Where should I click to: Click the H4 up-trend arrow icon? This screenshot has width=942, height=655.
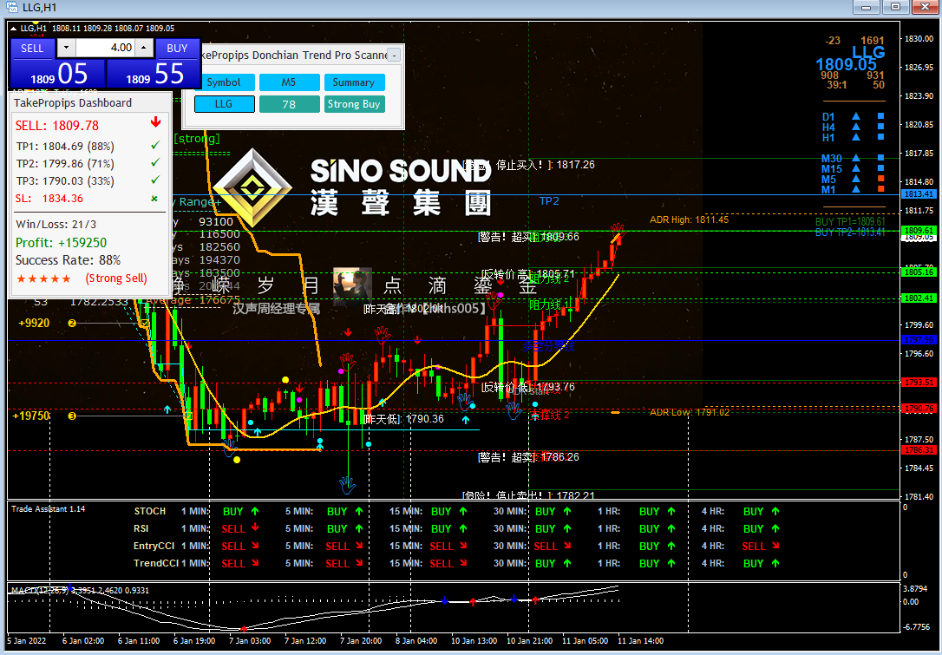click(856, 127)
